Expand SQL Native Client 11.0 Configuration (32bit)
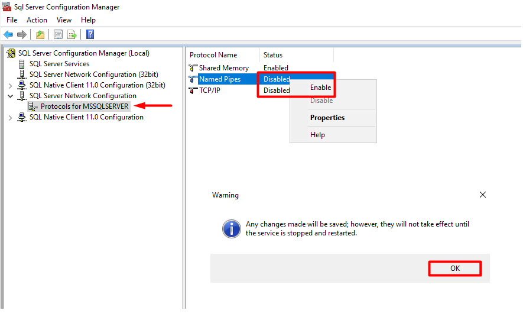This screenshot has height=333, width=523. (x=10, y=86)
